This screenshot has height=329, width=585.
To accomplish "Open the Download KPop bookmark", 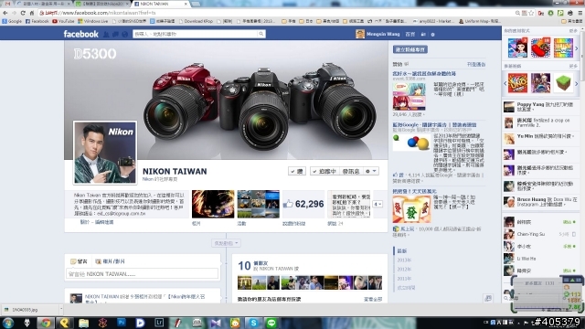I will pos(196,21).
